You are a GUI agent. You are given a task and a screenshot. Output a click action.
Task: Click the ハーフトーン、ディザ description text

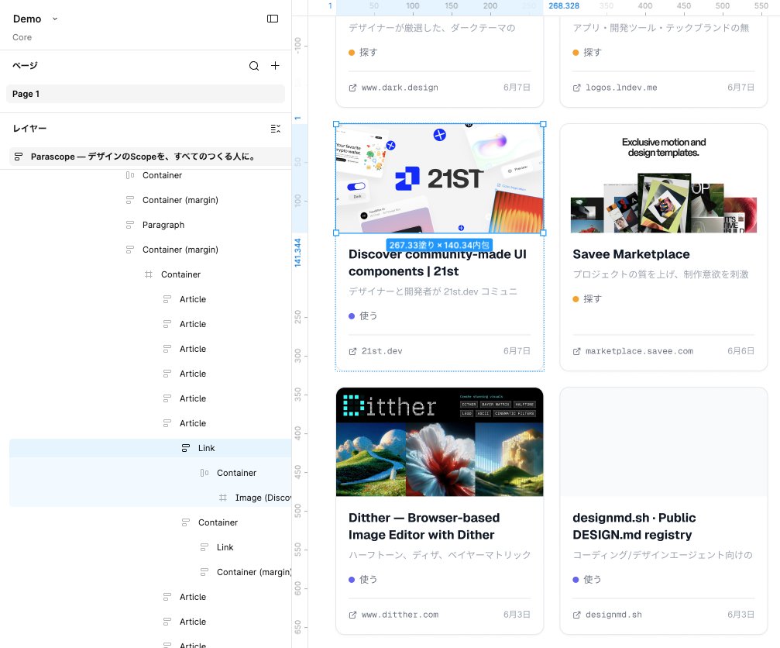[440, 555]
